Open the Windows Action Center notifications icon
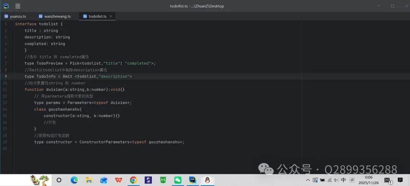This screenshot has height=186, width=410. [x=400, y=180]
